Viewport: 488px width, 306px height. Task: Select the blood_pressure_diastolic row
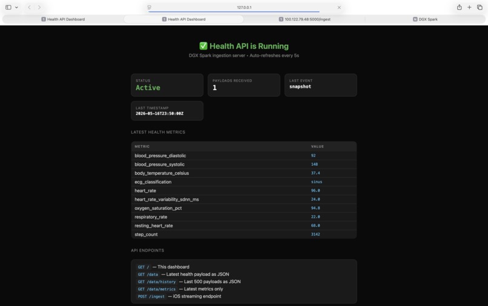243,155
